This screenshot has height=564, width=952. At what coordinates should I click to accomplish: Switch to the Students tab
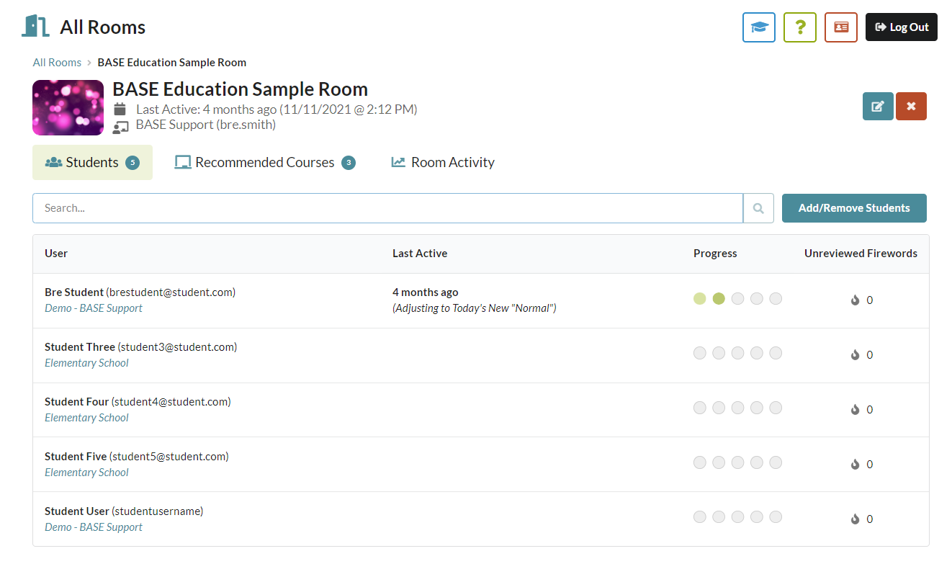[x=92, y=163]
